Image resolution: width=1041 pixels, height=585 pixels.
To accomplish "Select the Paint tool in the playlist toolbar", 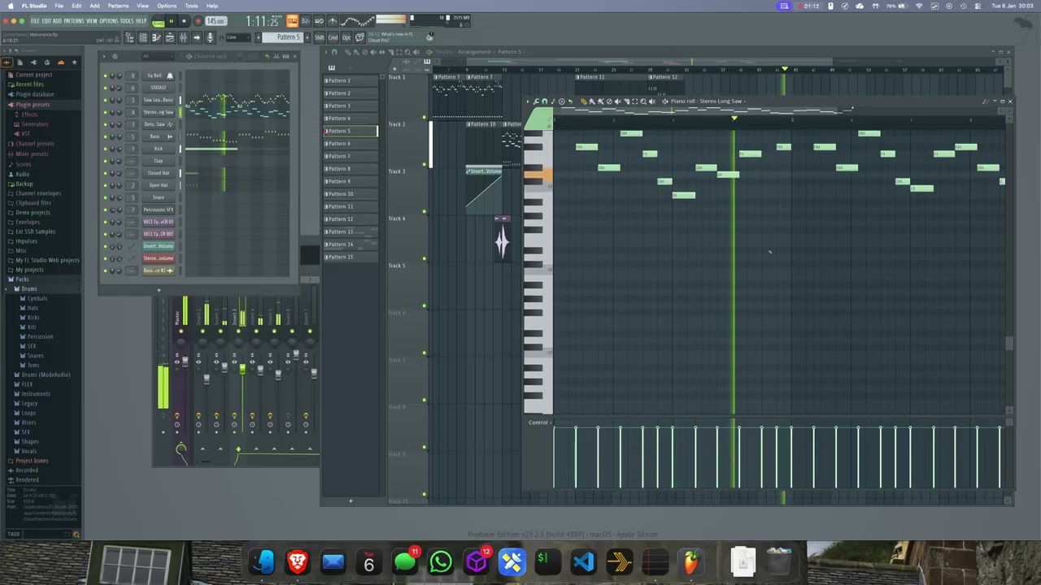I will point(355,52).
